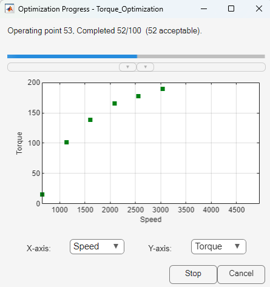Click the 'Y-axis:' label
The height and width of the screenshot is (287, 270).
point(160,248)
